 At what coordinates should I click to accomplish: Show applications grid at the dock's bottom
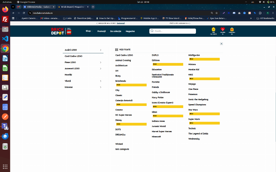pyautogui.click(x=5, y=166)
